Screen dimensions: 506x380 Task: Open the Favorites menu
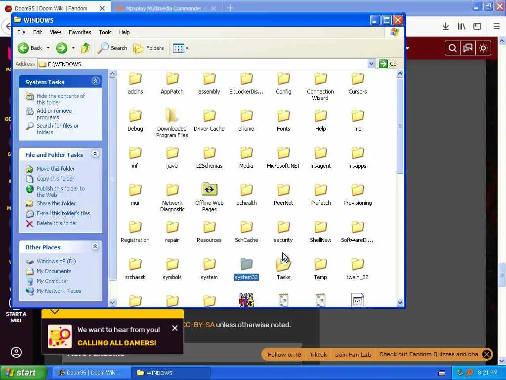80,32
